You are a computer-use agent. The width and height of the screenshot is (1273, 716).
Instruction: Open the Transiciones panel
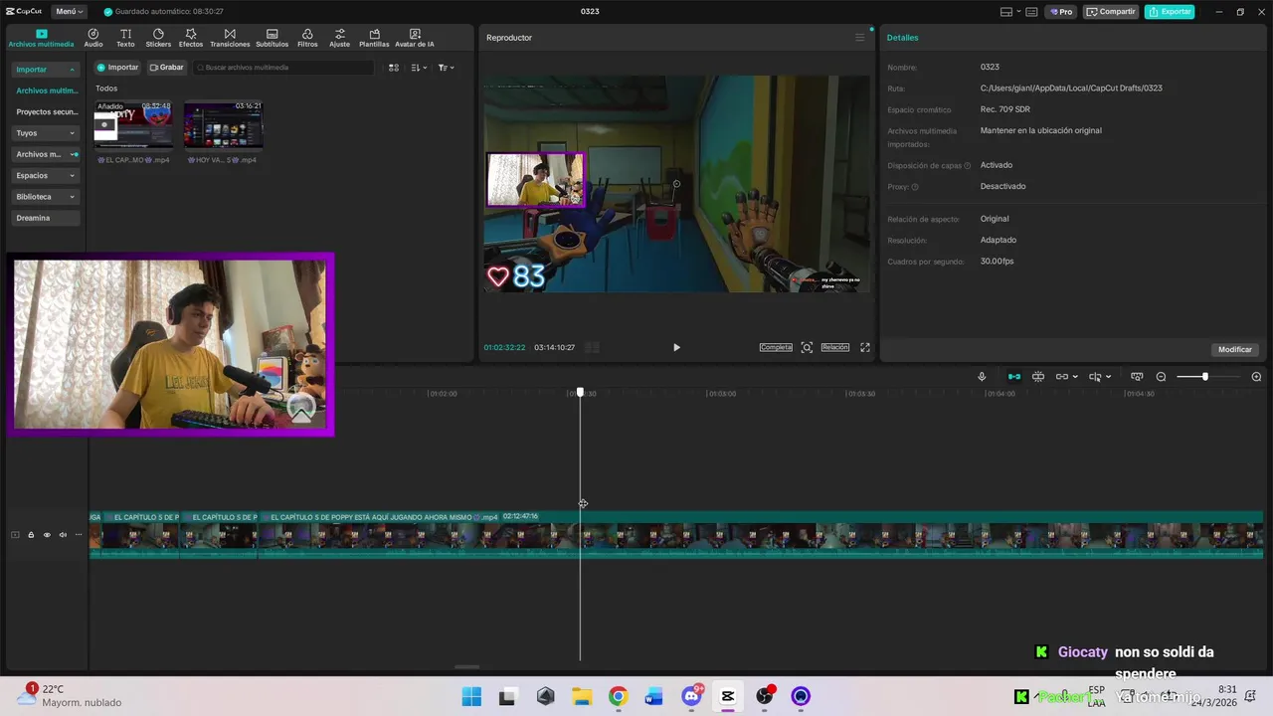[x=230, y=38]
